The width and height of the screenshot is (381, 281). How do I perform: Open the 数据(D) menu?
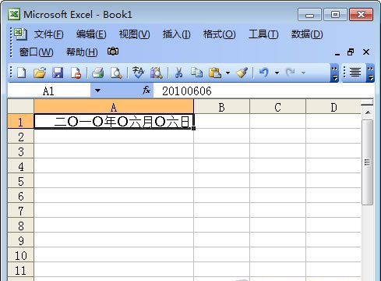pos(307,34)
